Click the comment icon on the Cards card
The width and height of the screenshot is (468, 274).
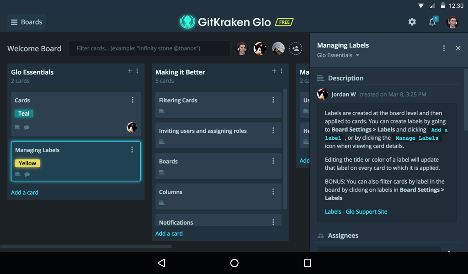[27, 127]
